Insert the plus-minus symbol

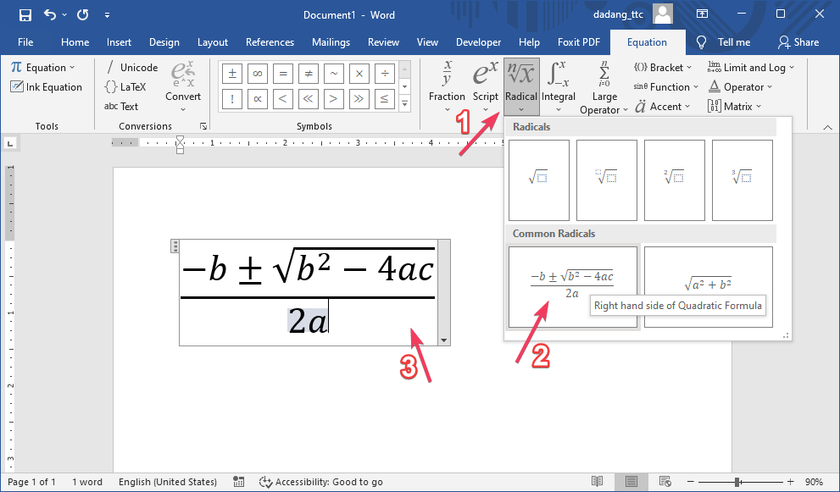[x=231, y=73]
